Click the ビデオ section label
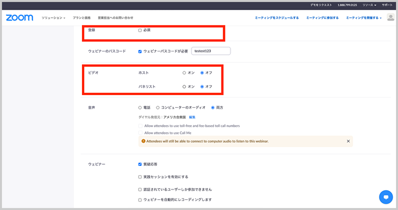 (x=93, y=73)
